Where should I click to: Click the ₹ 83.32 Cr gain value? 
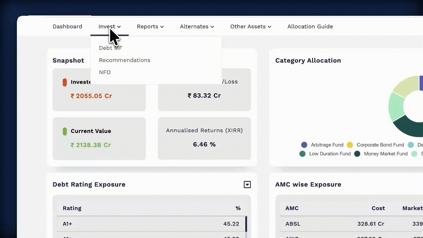(x=204, y=96)
